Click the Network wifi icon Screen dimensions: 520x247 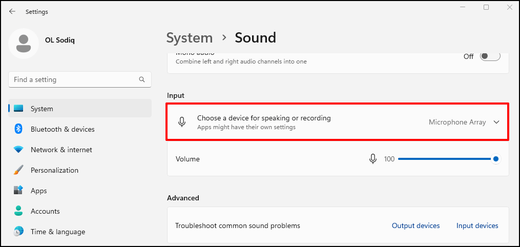[x=18, y=150]
